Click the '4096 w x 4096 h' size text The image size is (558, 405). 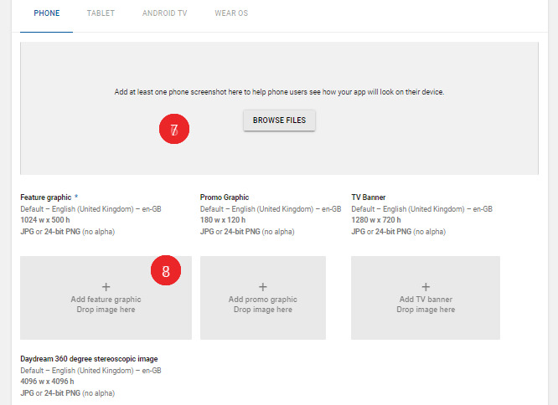[x=49, y=382]
